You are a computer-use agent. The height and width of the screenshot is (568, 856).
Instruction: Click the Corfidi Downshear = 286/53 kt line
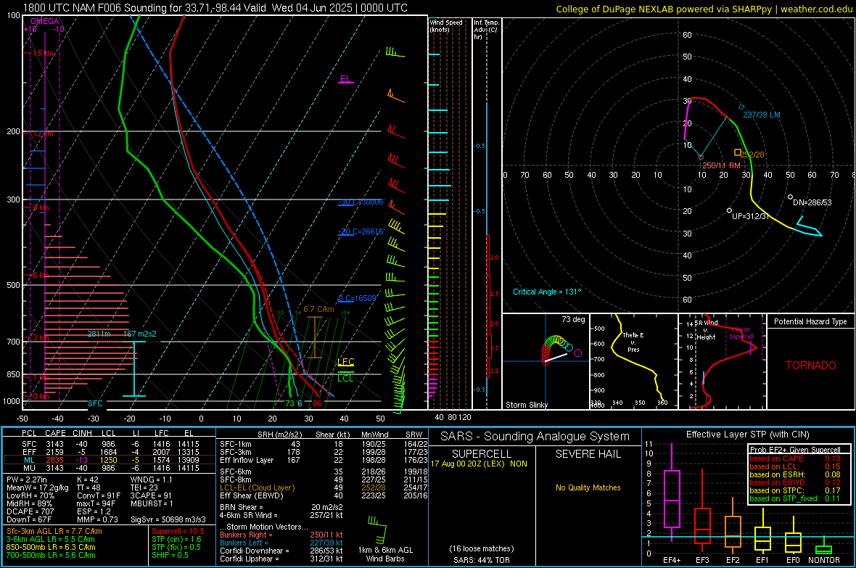[281, 551]
